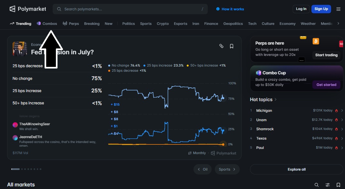Viewport: 345px width, 189px height.
Task: Select the 50+ bps increase outcome row
Action: click(57, 103)
